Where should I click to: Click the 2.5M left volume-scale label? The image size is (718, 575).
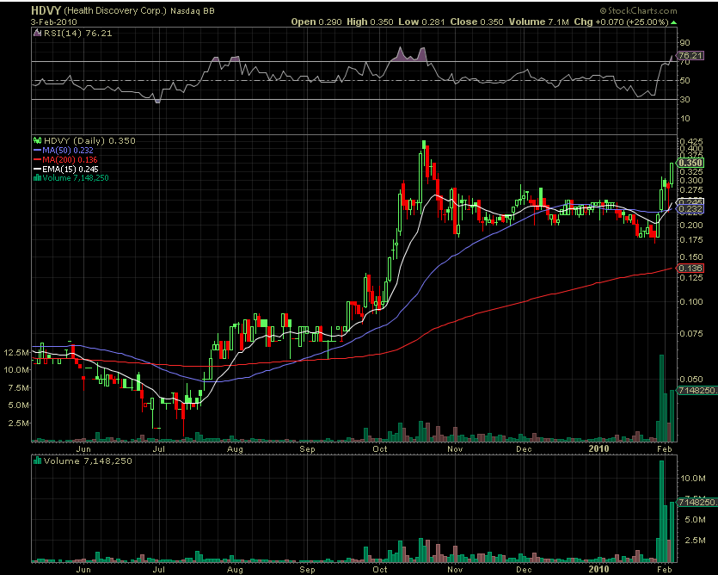[18, 424]
